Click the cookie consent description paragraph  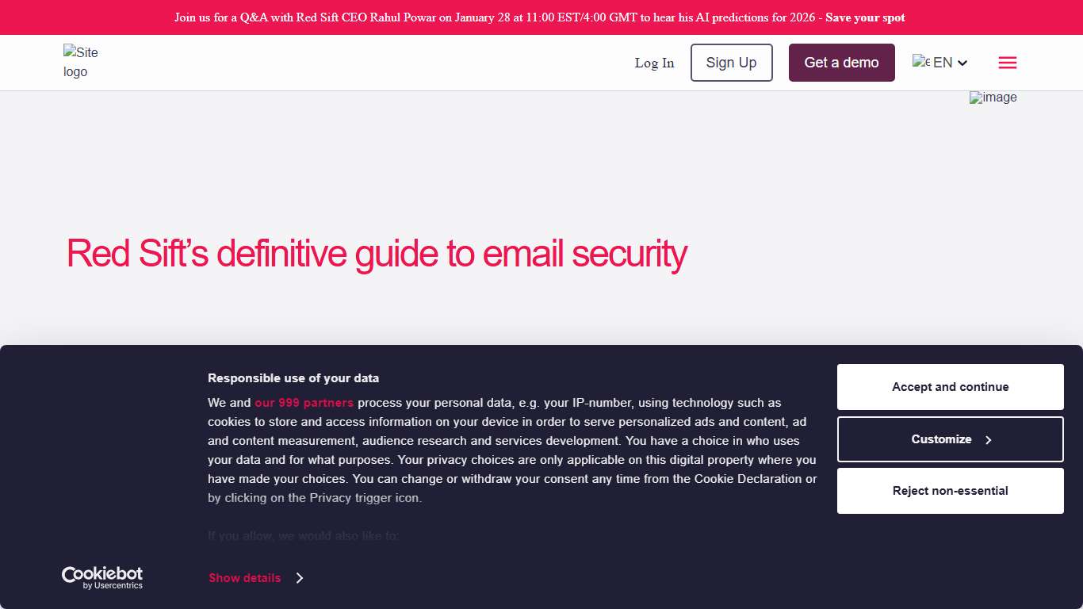(511, 450)
